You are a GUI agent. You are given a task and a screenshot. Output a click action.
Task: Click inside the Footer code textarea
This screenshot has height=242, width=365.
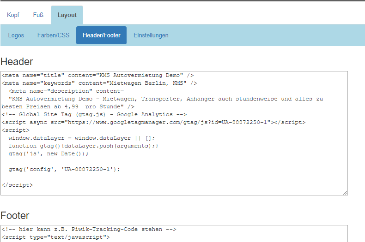(x=174, y=233)
